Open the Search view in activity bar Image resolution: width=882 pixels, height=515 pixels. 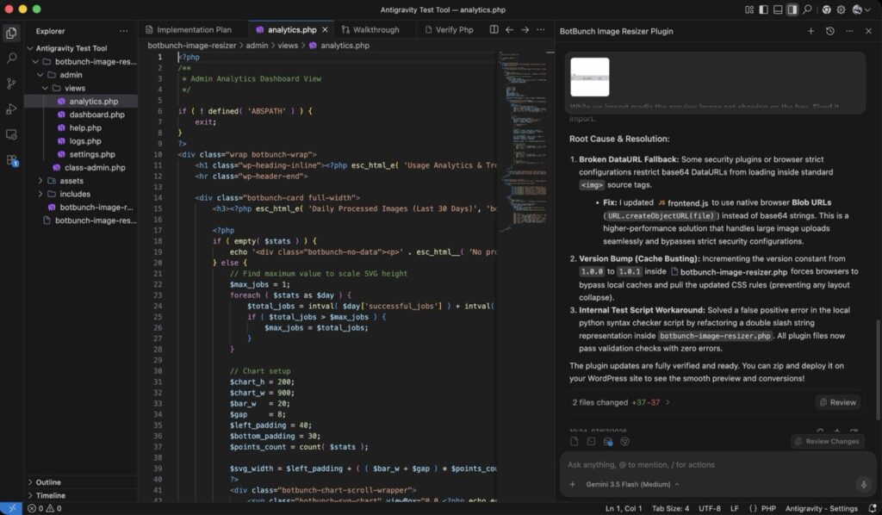(11, 58)
